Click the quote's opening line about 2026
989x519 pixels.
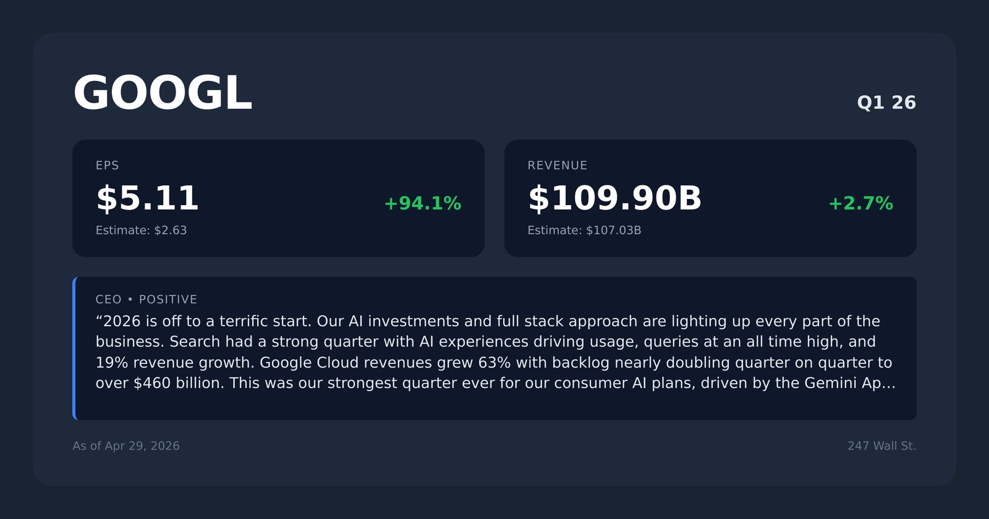488,321
